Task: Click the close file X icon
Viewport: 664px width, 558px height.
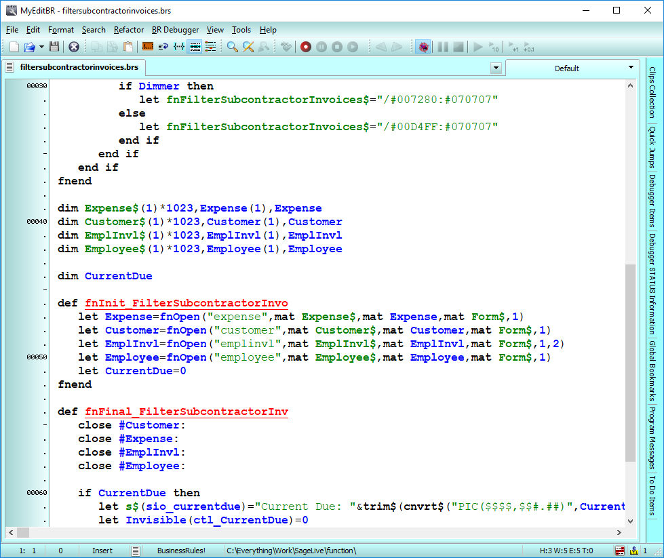Action: [x=74, y=47]
